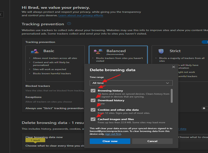Close the Delete browsing data dialog
208x153 pixels.
click(173, 67)
